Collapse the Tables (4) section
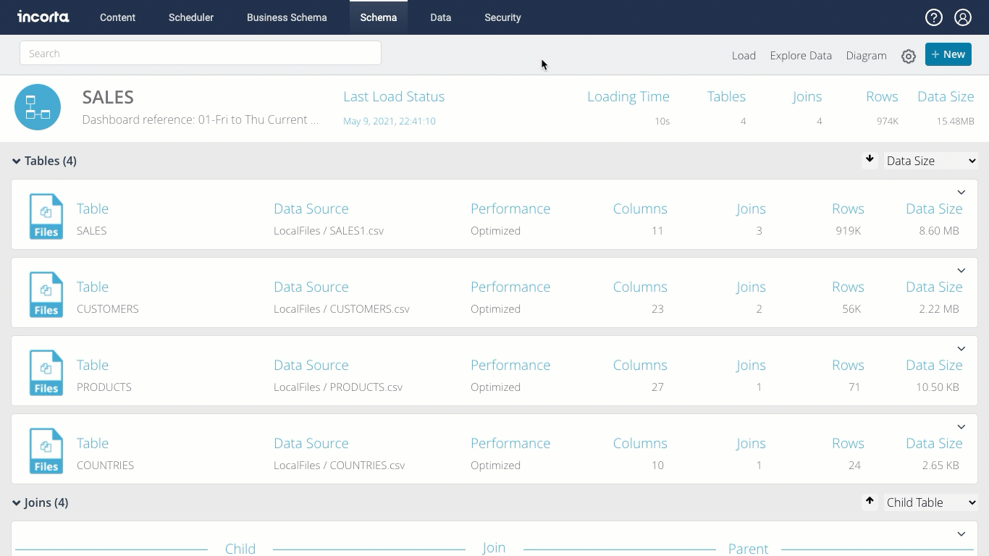This screenshot has height=556, width=989. pos(44,161)
